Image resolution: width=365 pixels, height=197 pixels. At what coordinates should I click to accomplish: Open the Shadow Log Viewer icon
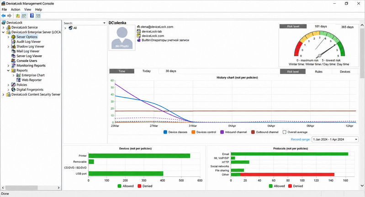click(14, 46)
